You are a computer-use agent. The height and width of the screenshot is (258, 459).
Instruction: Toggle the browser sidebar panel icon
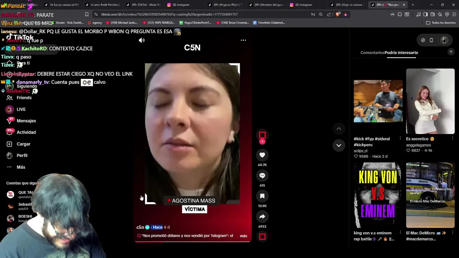(425, 14)
